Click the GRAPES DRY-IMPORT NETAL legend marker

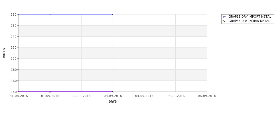click(224, 17)
